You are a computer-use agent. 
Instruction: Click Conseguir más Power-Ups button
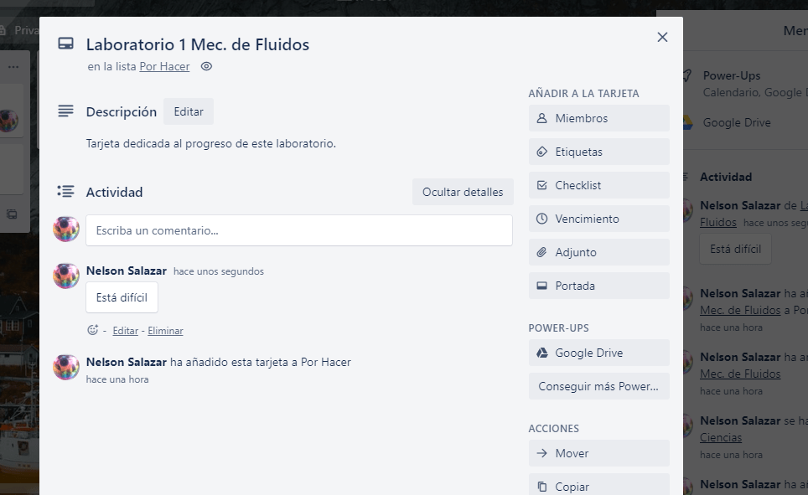point(598,386)
